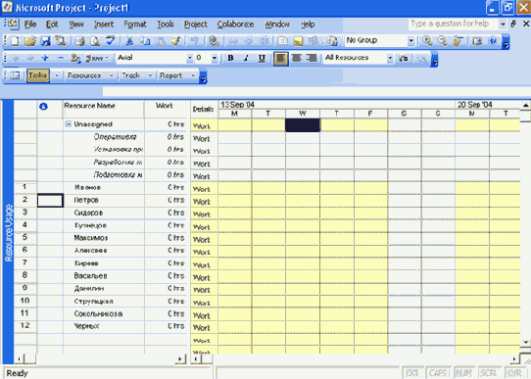The width and height of the screenshot is (531, 379).
Task: Copy the selected cell
Action: 145,41
